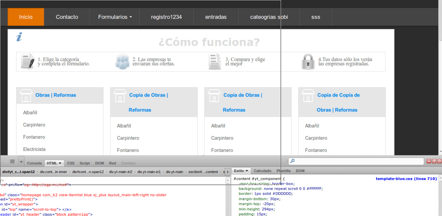Open the HTML panel options arrow

point(60,163)
